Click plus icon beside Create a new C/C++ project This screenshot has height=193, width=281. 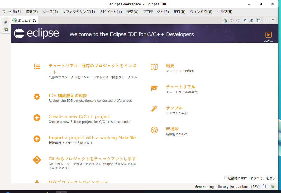tap(37, 118)
